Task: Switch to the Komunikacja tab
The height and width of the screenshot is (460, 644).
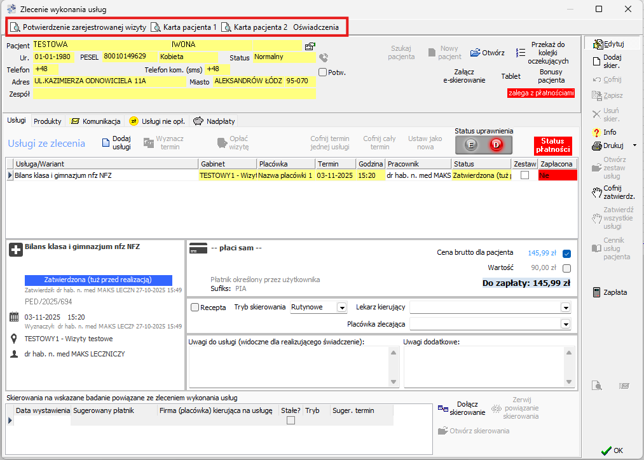Action: (x=96, y=121)
